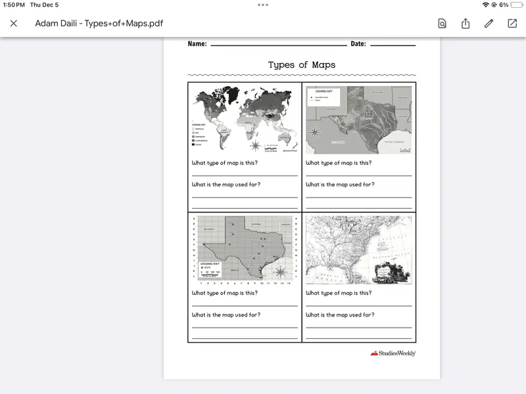Tap the clock showing 1:50 PM
This screenshot has height=394, width=526.
(15, 5)
